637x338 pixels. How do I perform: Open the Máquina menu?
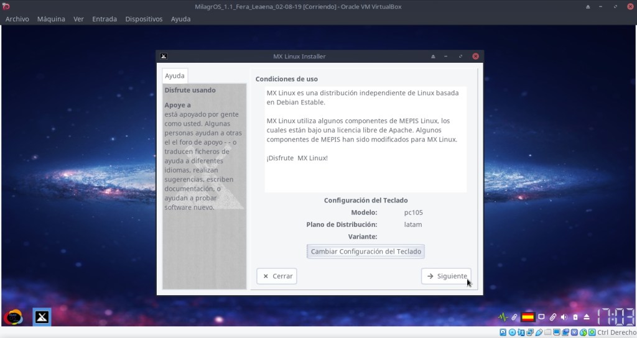coord(51,19)
